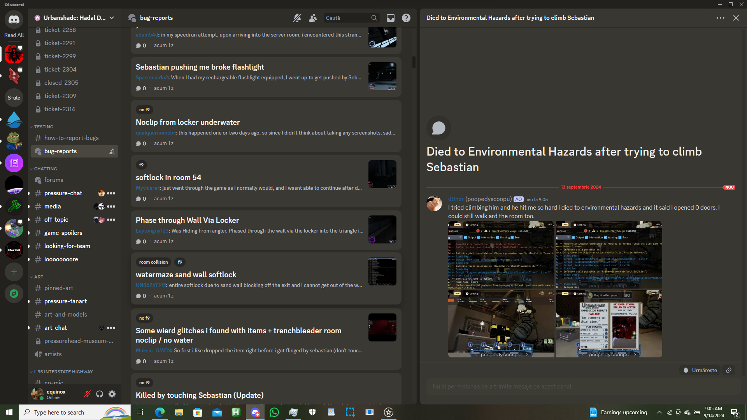Click the Read All button
This screenshot has width=747, height=420.
pyautogui.click(x=14, y=35)
